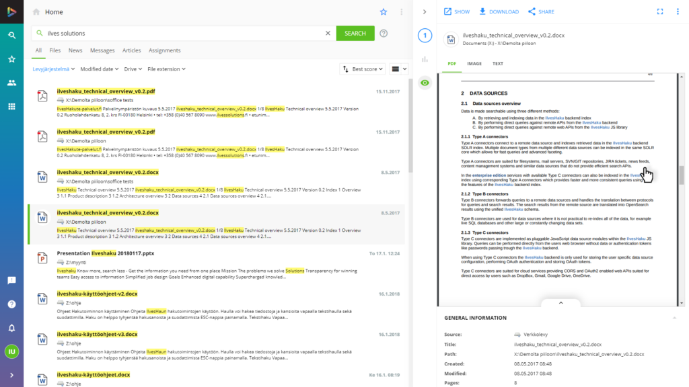The width and height of the screenshot is (689, 387).
Task: Open ilveshaku_technical_overview_v0.2.pdf in Demolta piiloon
Action: click(106, 132)
